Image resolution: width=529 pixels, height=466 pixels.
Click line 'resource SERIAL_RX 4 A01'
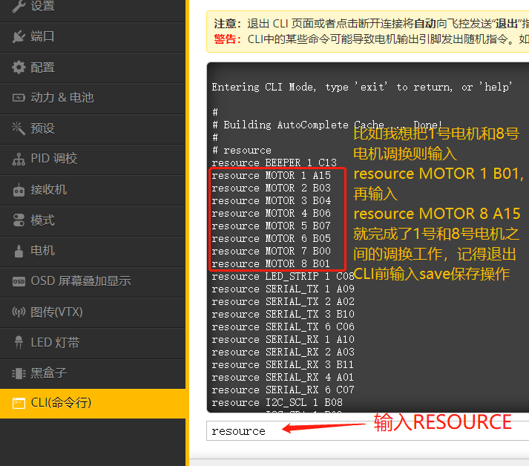point(283,377)
